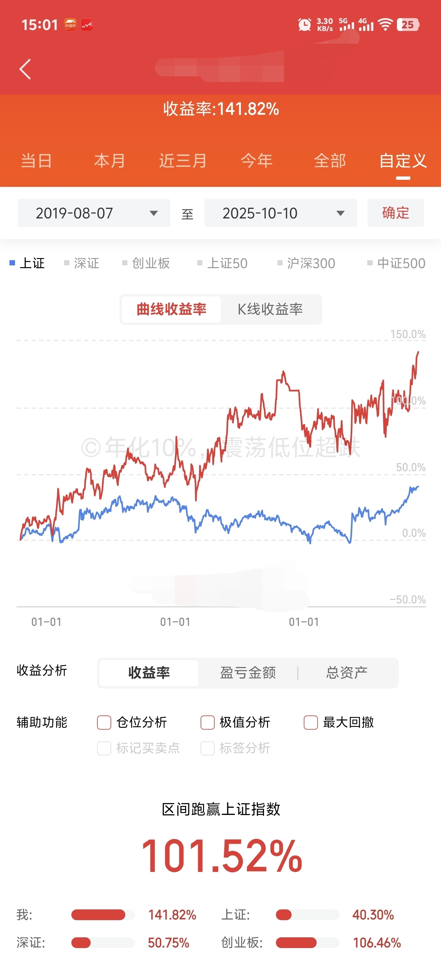Select the 今年 period tab
This screenshot has width=441, height=972.
[256, 161]
